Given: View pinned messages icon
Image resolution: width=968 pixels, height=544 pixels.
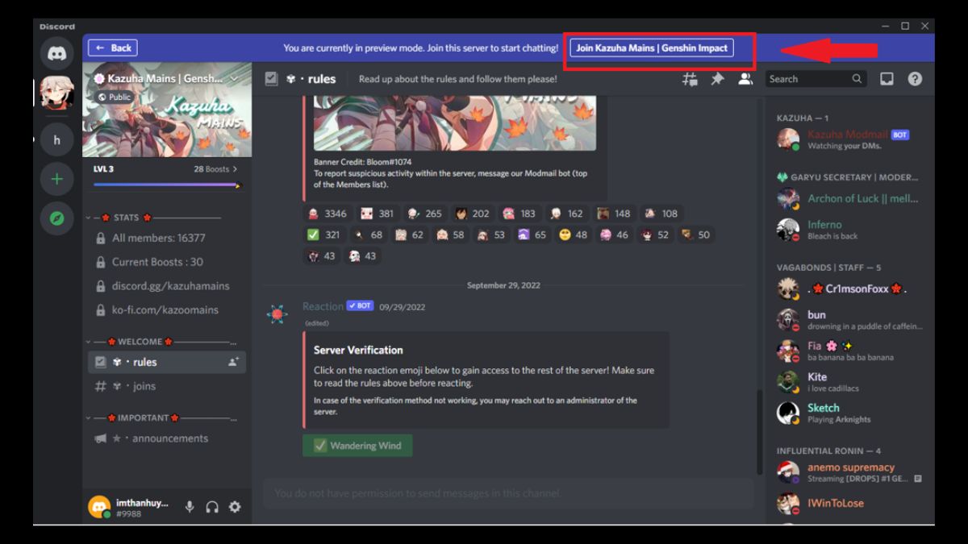Looking at the screenshot, I should point(717,78).
